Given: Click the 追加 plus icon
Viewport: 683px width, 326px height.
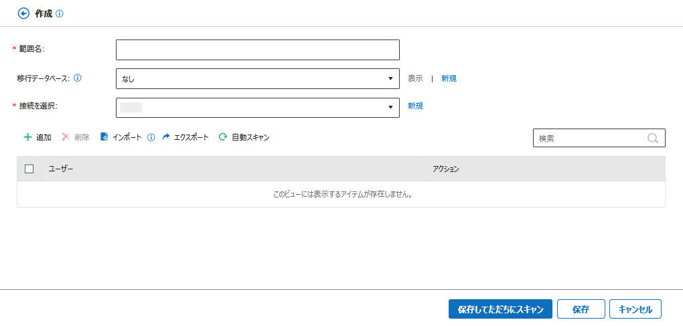Looking at the screenshot, I should (x=28, y=137).
